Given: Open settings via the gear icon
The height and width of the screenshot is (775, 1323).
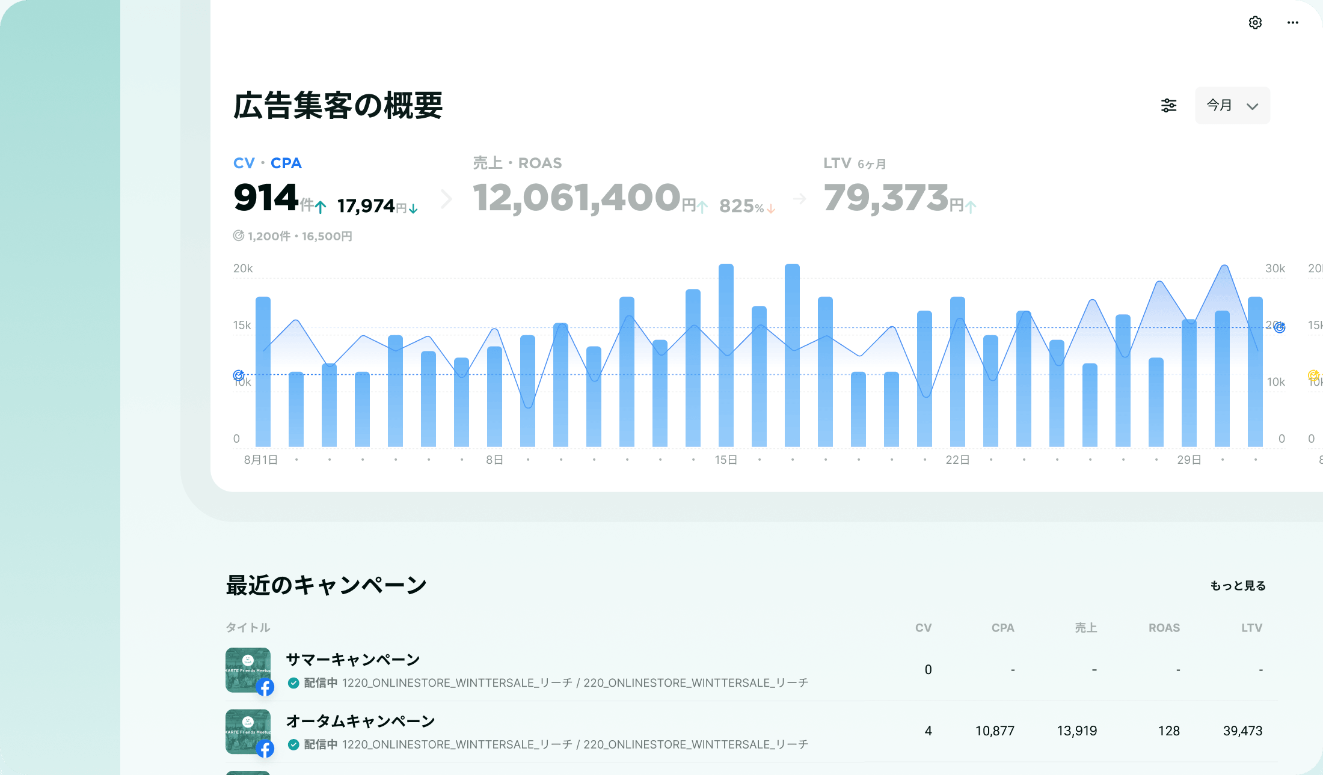Looking at the screenshot, I should click(x=1255, y=23).
